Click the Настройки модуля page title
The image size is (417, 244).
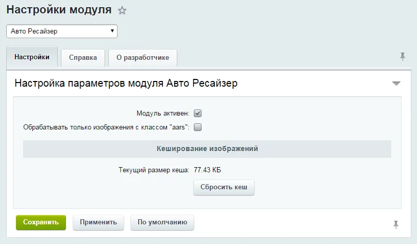click(59, 10)
